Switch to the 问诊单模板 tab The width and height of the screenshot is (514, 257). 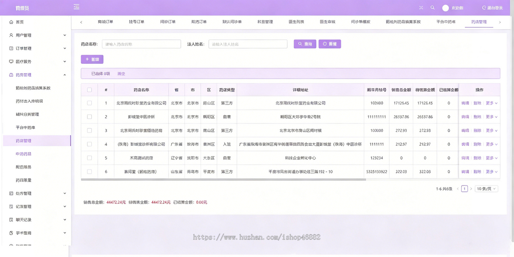360,22
